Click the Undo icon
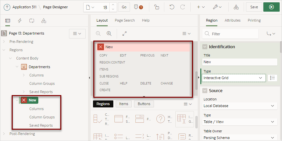Viewport: 282px width, 141px height. point(172,7)
